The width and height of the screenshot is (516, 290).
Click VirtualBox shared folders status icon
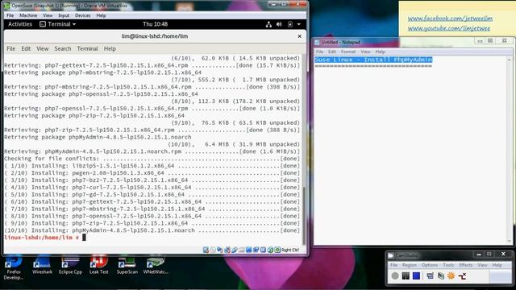coord(242,250)
